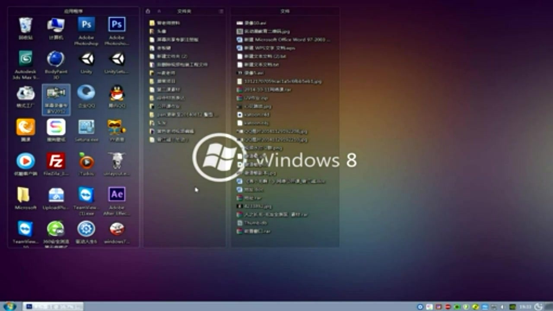Run Setuna.exe
553x311 pixels.
point(86,130)
